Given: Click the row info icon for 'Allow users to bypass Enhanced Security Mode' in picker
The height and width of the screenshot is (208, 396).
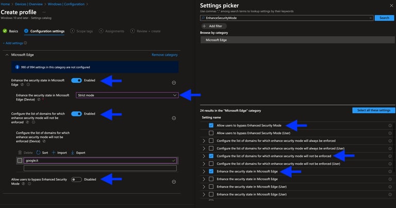Looking at the screenshot, I should click(390, 126).
